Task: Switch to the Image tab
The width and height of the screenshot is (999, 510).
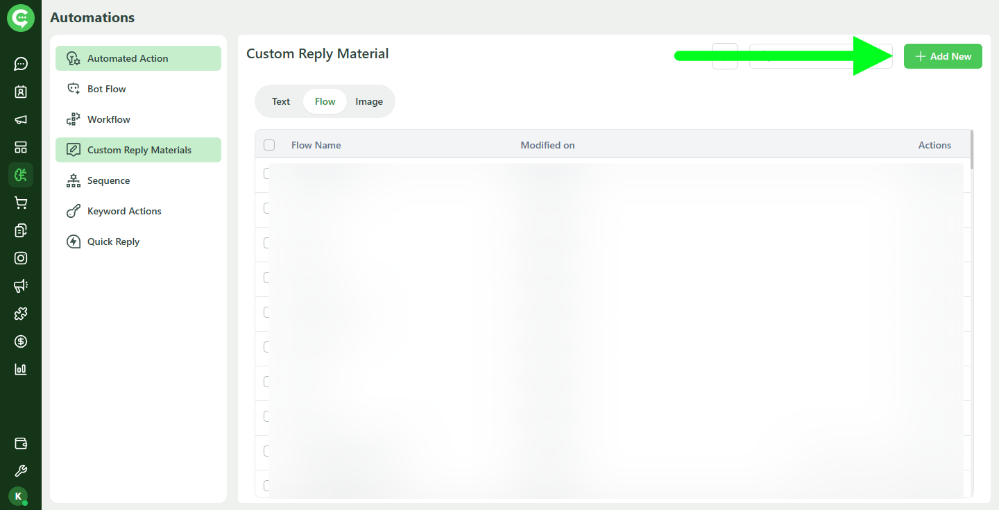Action: coord(369,101)
